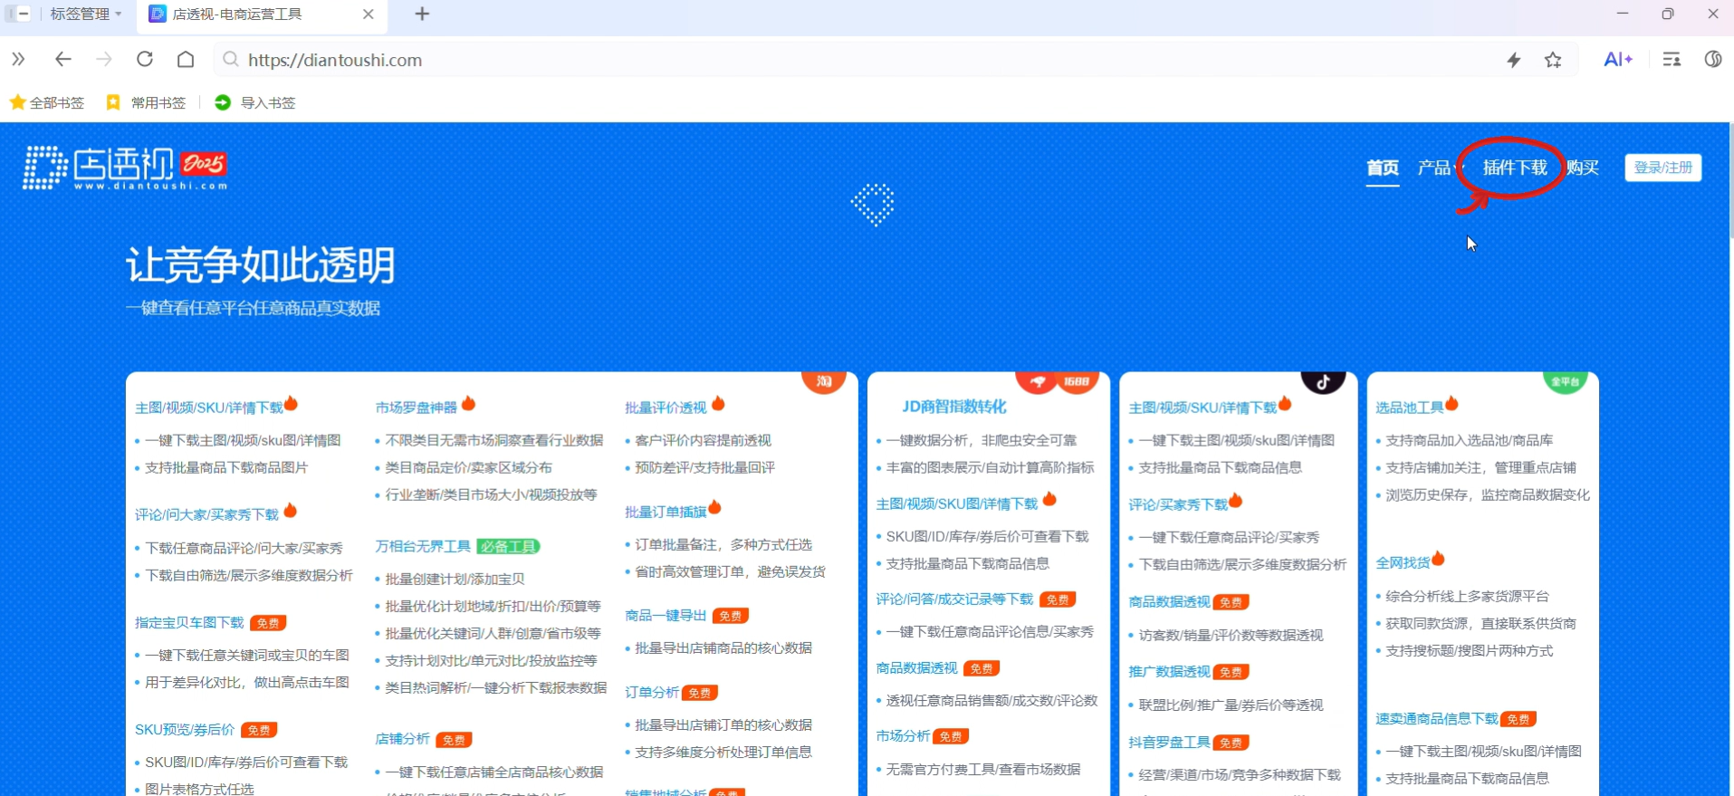The image size is (1734, 796).
Task: Open the 批量评价透视 link
Action: click(666, 408)
